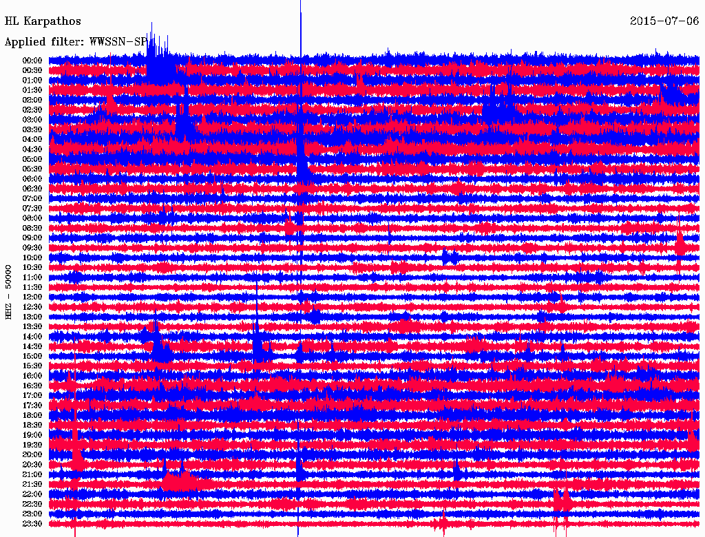Select the 06:00 time label
The image size is (705, 537).
click(32, 178)
